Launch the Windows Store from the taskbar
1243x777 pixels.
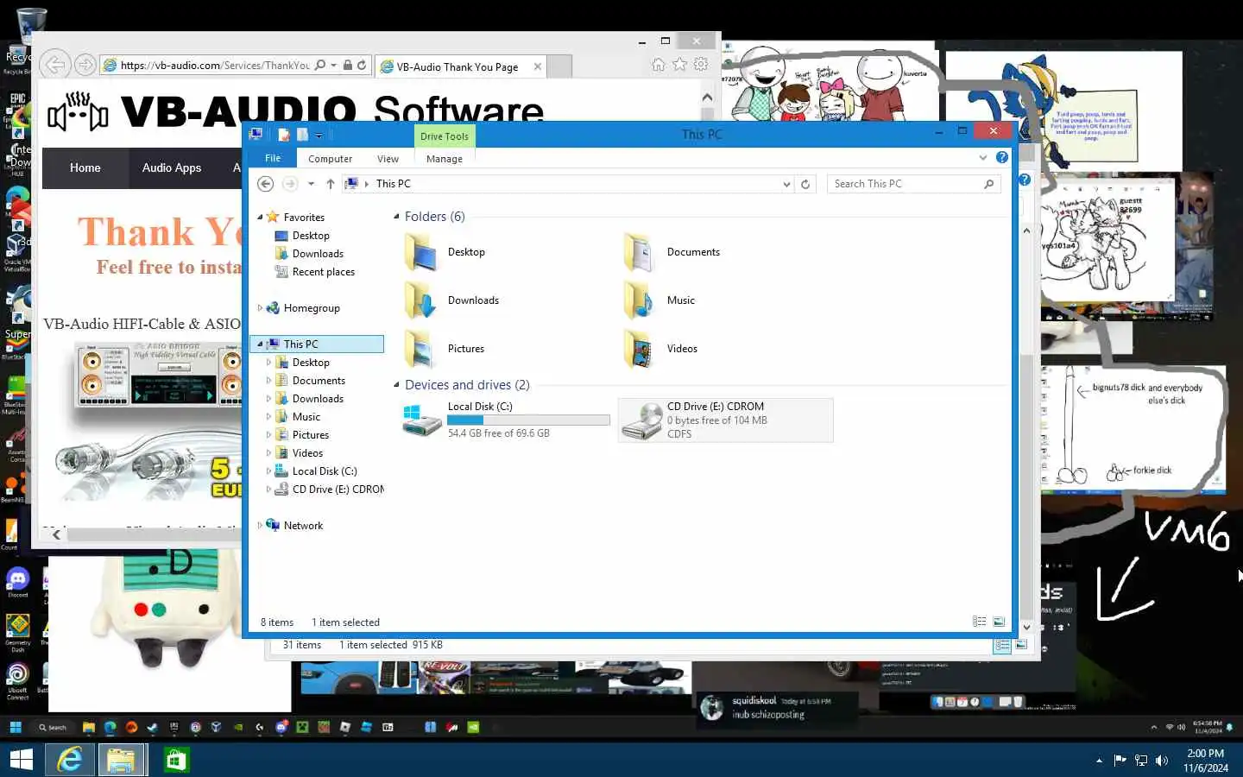(x=176, y=760)
